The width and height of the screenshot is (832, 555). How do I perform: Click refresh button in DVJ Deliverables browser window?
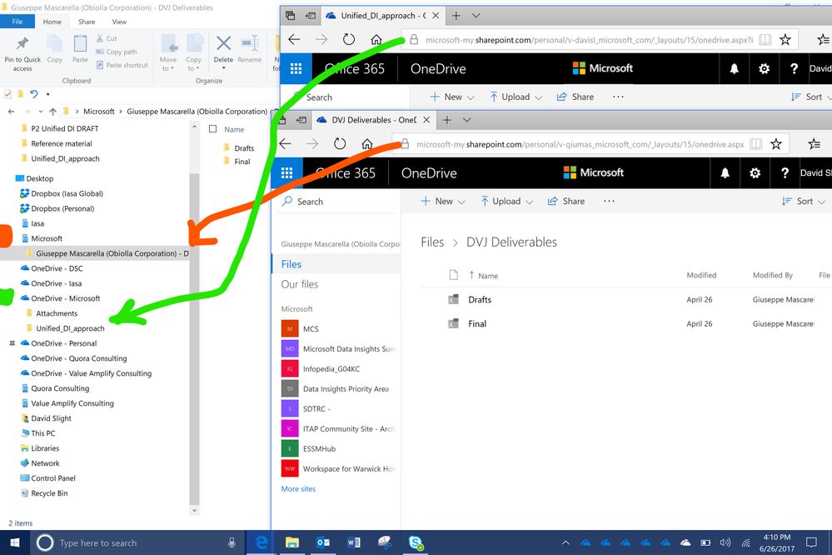point(340,144)
